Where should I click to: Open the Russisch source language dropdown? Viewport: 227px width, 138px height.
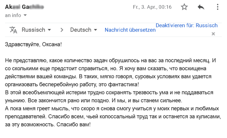click(x=36, y=30)
